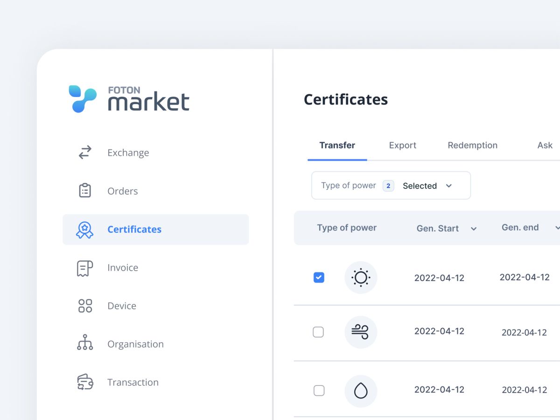The height and width of the screenshot is (420, 560).
Task: Check the wind power row checkbox
Action: [318, 332]
